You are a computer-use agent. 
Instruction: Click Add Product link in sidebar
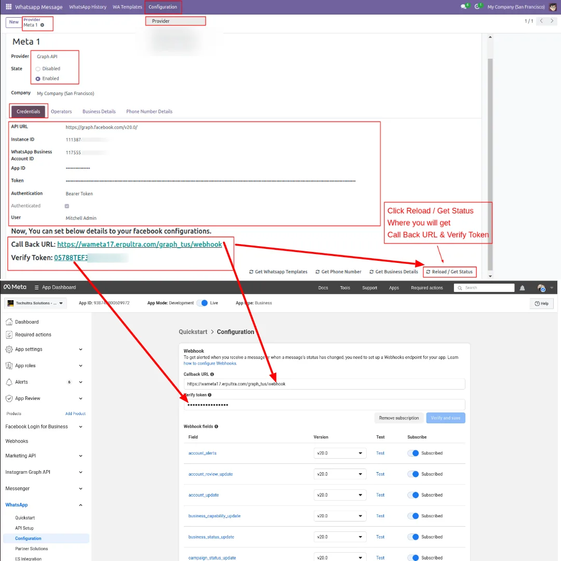(75, 413)
